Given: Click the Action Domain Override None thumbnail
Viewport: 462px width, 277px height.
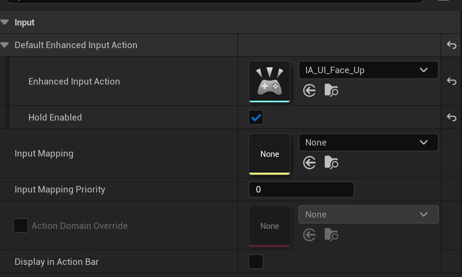Looking at the screenshot, I should tap(269, 226).
